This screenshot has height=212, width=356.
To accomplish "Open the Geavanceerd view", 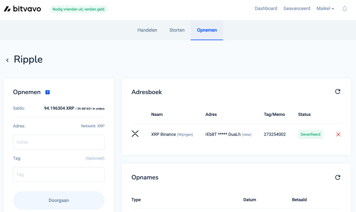I will (x=297, y=9).
